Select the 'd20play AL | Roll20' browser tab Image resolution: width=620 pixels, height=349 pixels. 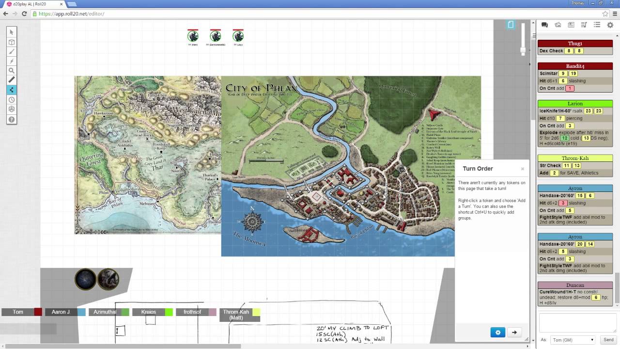(x=33, y=4)
